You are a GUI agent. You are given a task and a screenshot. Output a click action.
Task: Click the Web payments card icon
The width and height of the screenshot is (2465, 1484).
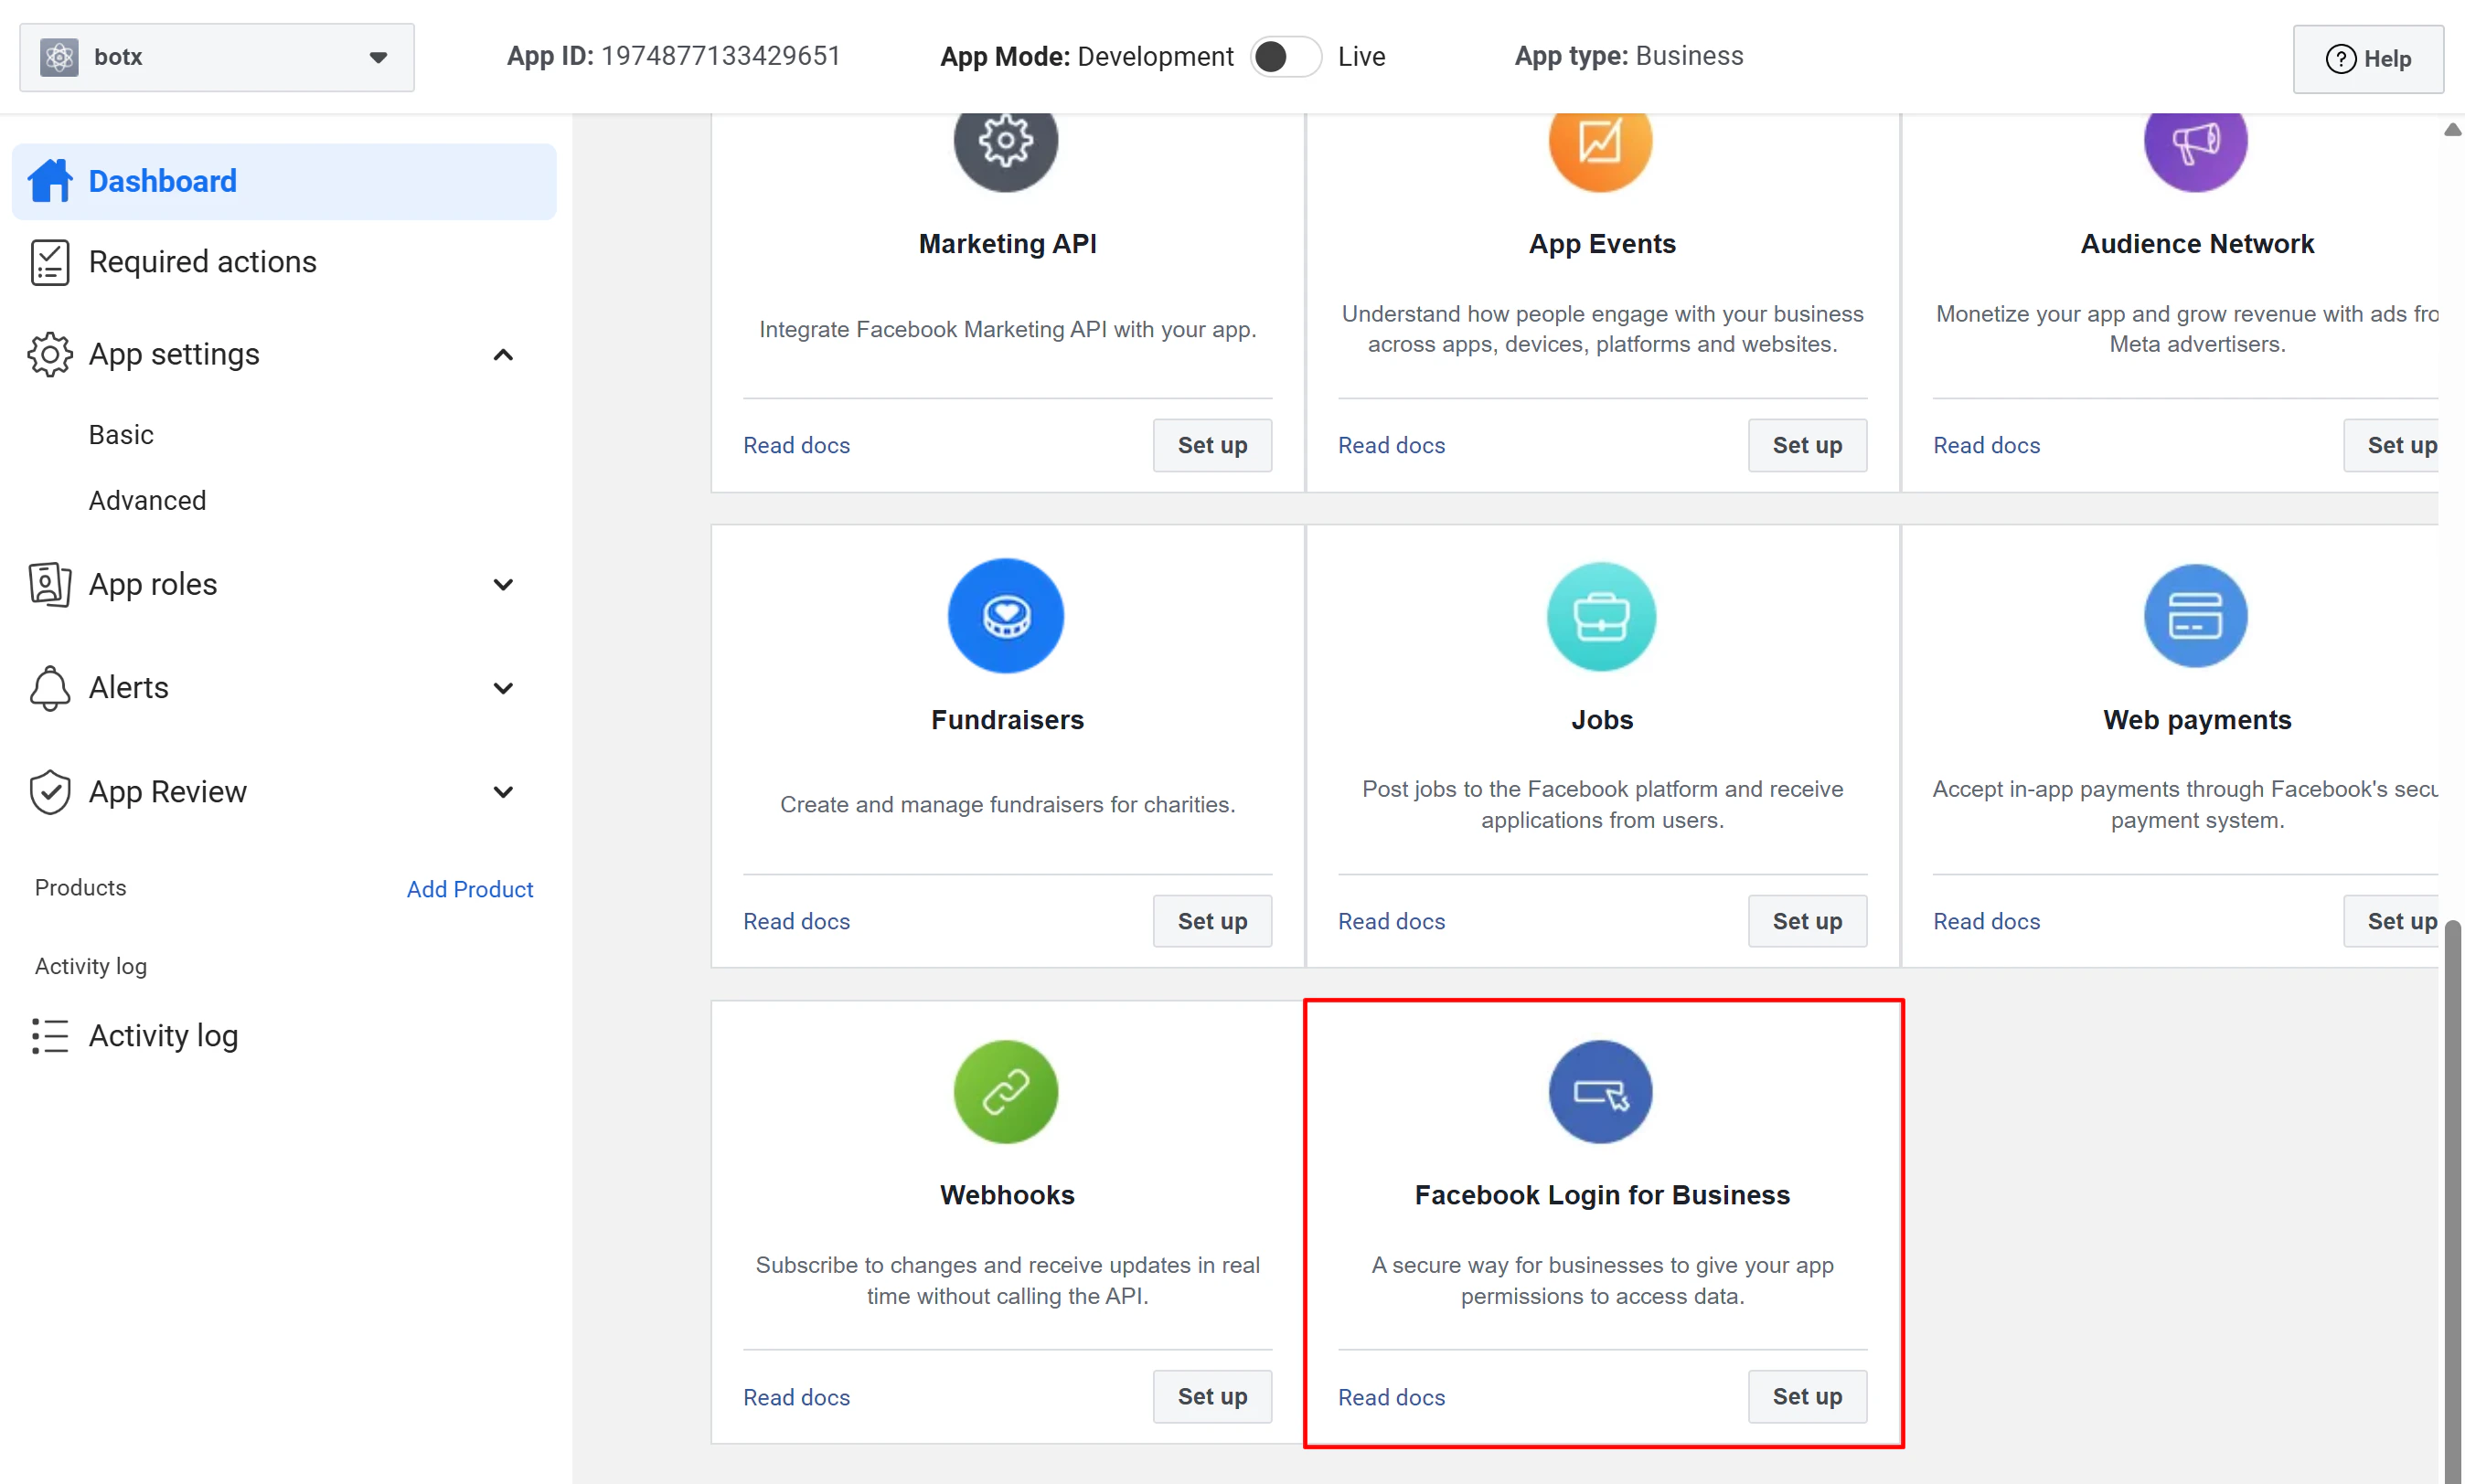[x=2196, y=615]
